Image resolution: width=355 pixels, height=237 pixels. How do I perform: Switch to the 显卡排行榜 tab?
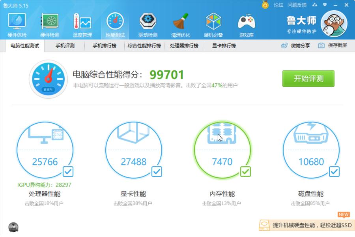(224, 46)
